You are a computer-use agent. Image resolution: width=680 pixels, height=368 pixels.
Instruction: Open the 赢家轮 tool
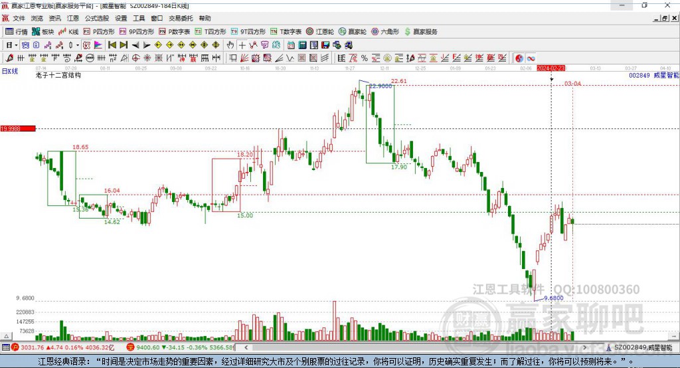click(353, 32)
